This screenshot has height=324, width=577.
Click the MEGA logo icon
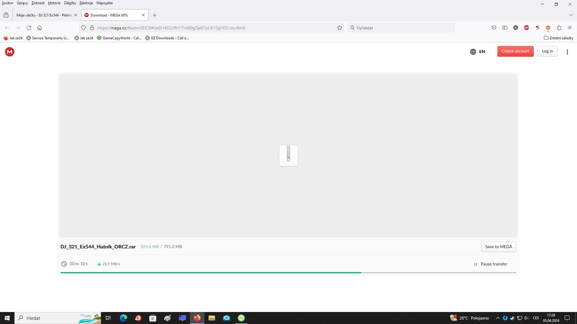(x=10, y=52)
